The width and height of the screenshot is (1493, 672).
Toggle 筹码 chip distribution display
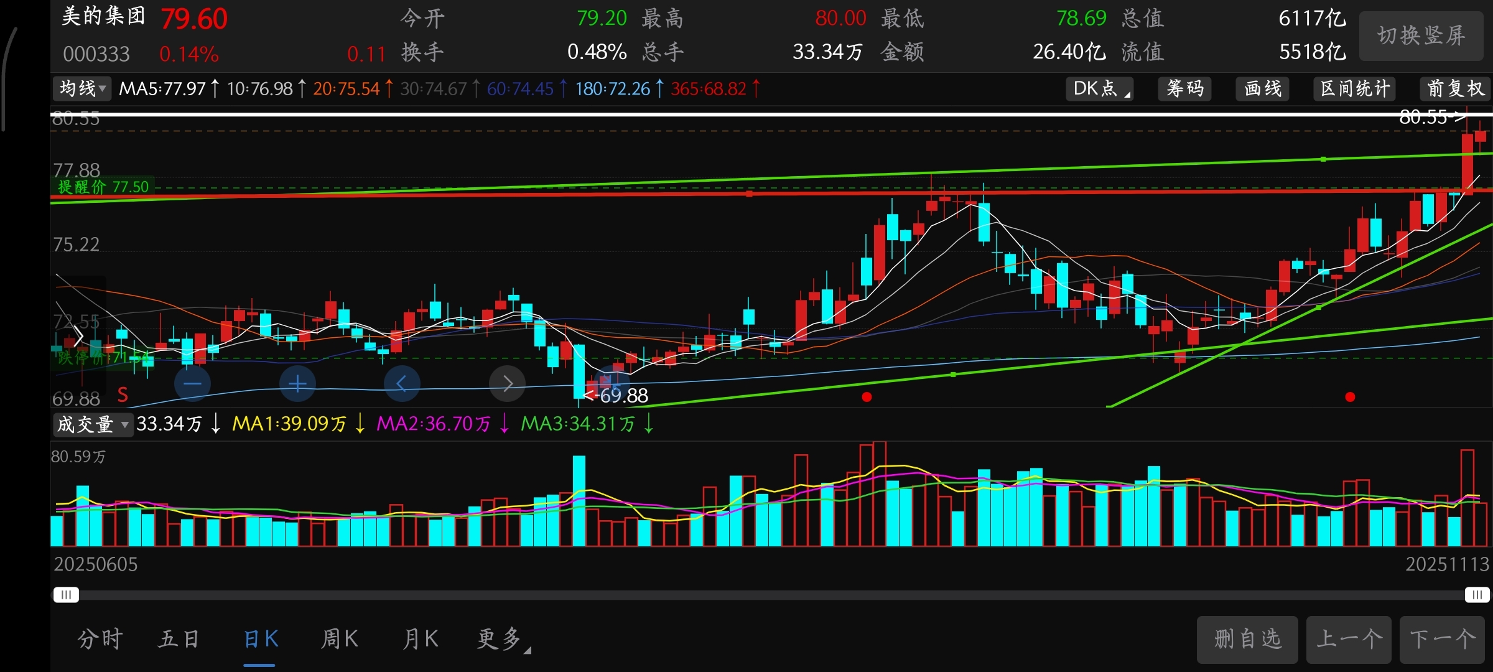[x=1185, y=89]
